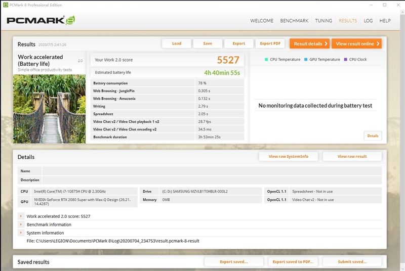The image size is (405, 271).
Task: Open the LOG tab
Action: pyautogui.click(x=368, y=21)
